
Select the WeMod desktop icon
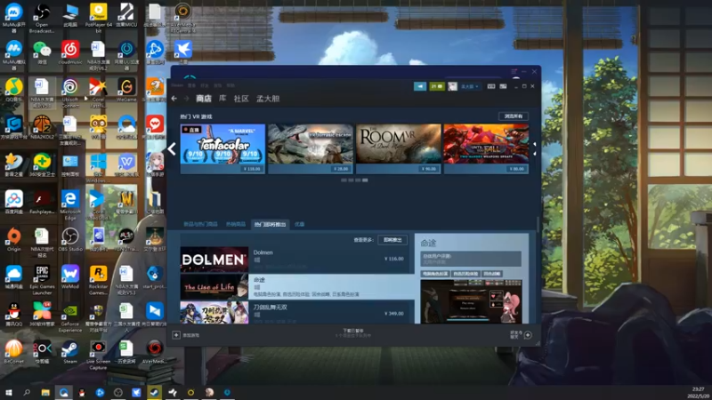click(70, 277)
